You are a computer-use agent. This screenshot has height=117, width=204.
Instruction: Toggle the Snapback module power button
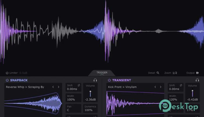[7, 80]
